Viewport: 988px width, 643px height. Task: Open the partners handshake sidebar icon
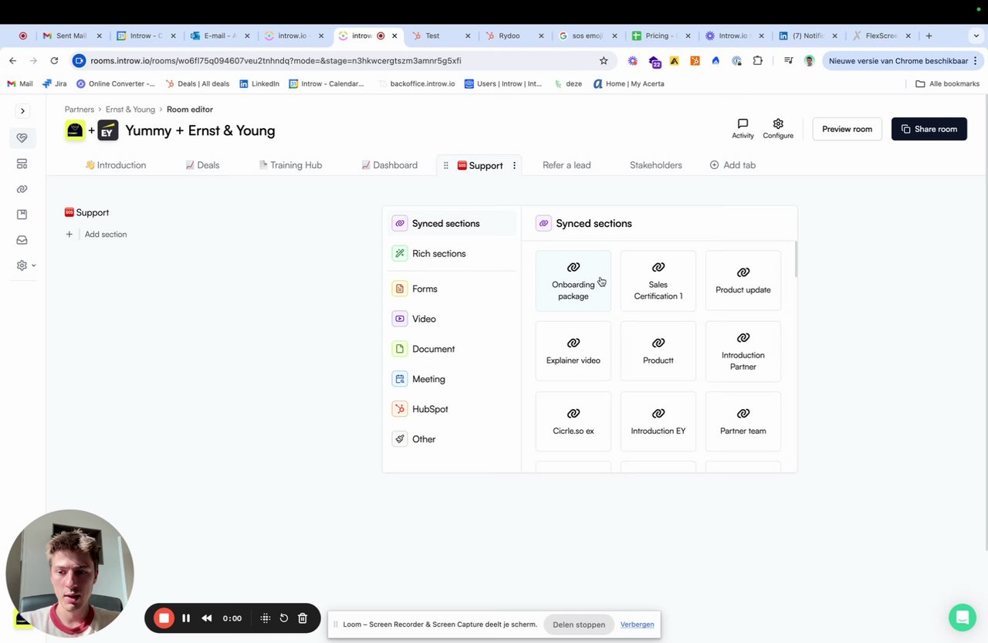click(22, 138)
